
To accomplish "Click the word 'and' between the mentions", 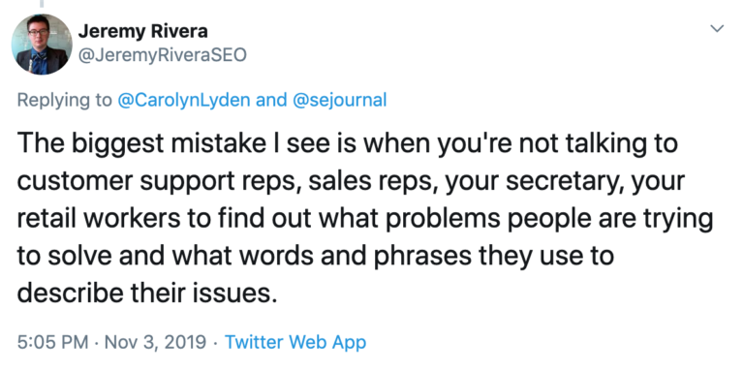I will tap(271, 100).
